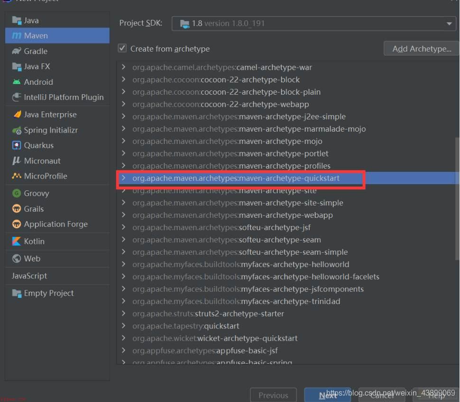
Task: Click the Help button
Action: pyautogui.click(x=436, y=395)
